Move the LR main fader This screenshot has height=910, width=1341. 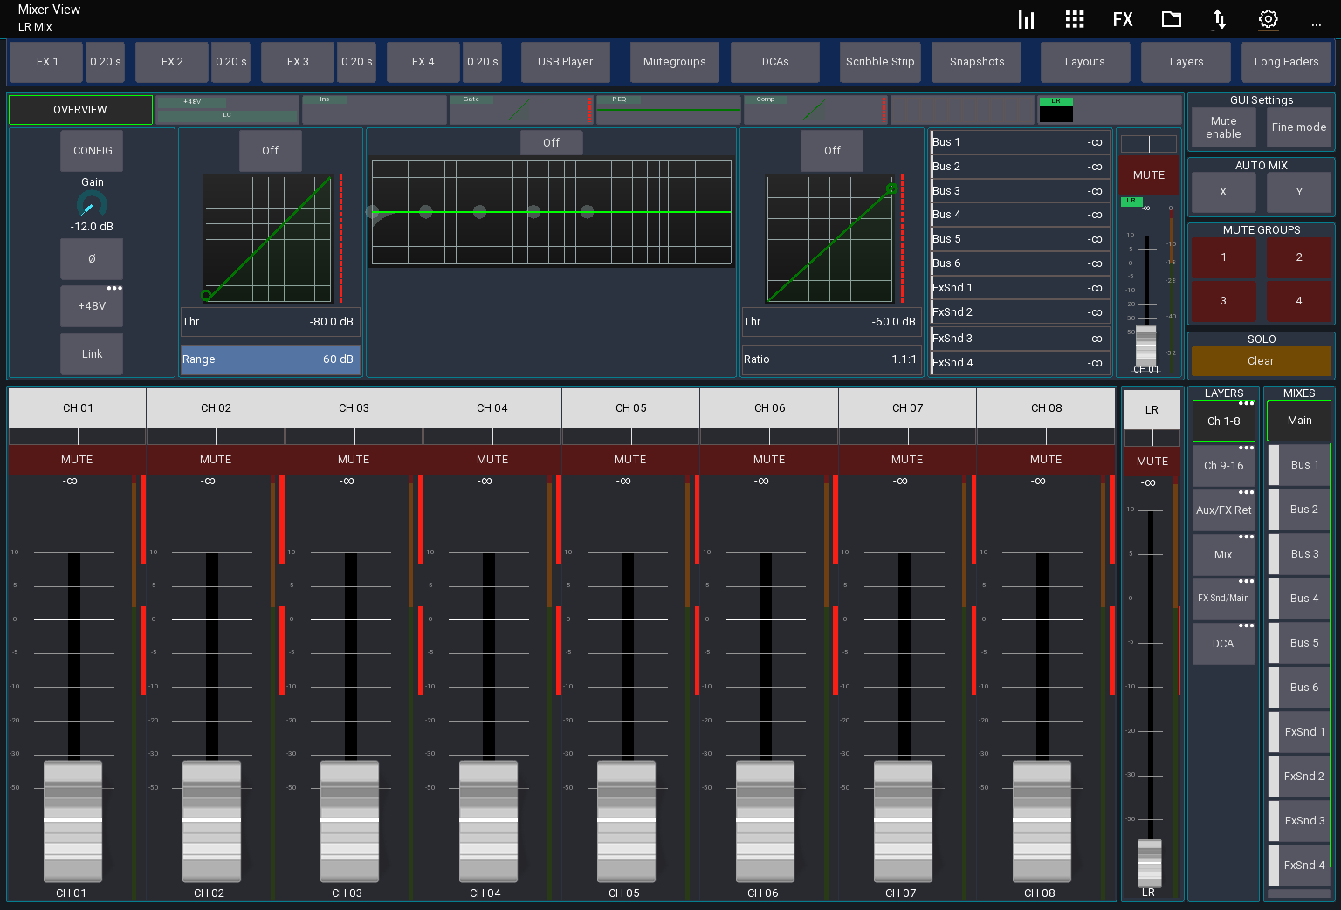(x=1149, y=866)
